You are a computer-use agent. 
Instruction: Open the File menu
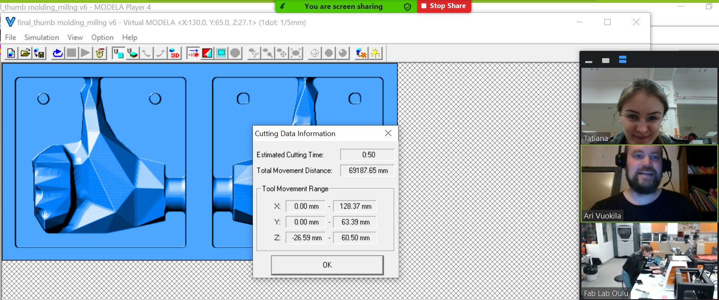click(11, 37)
